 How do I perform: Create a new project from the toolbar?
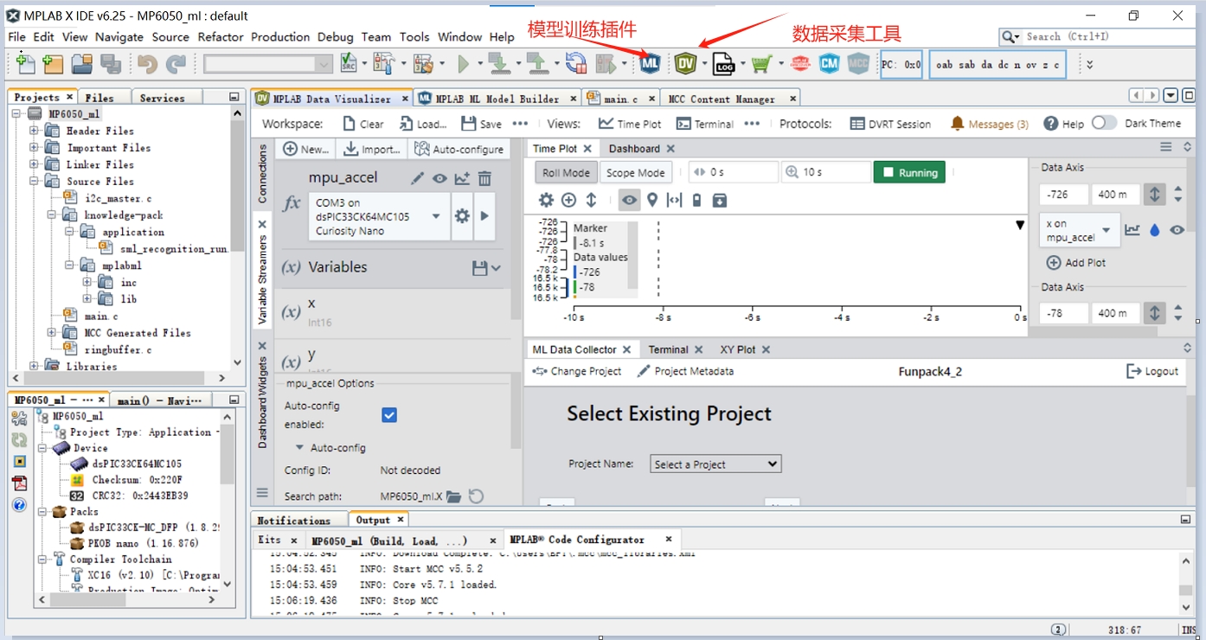[54, 64]
